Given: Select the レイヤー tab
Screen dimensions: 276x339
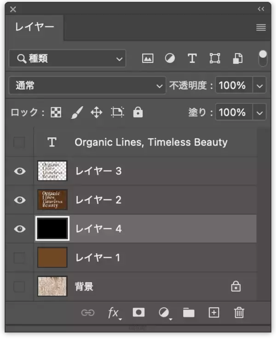Looking at the screenshot, I should [34, 27].
